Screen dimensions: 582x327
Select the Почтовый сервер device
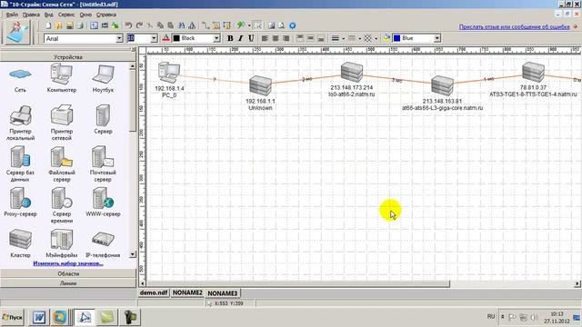103,163
